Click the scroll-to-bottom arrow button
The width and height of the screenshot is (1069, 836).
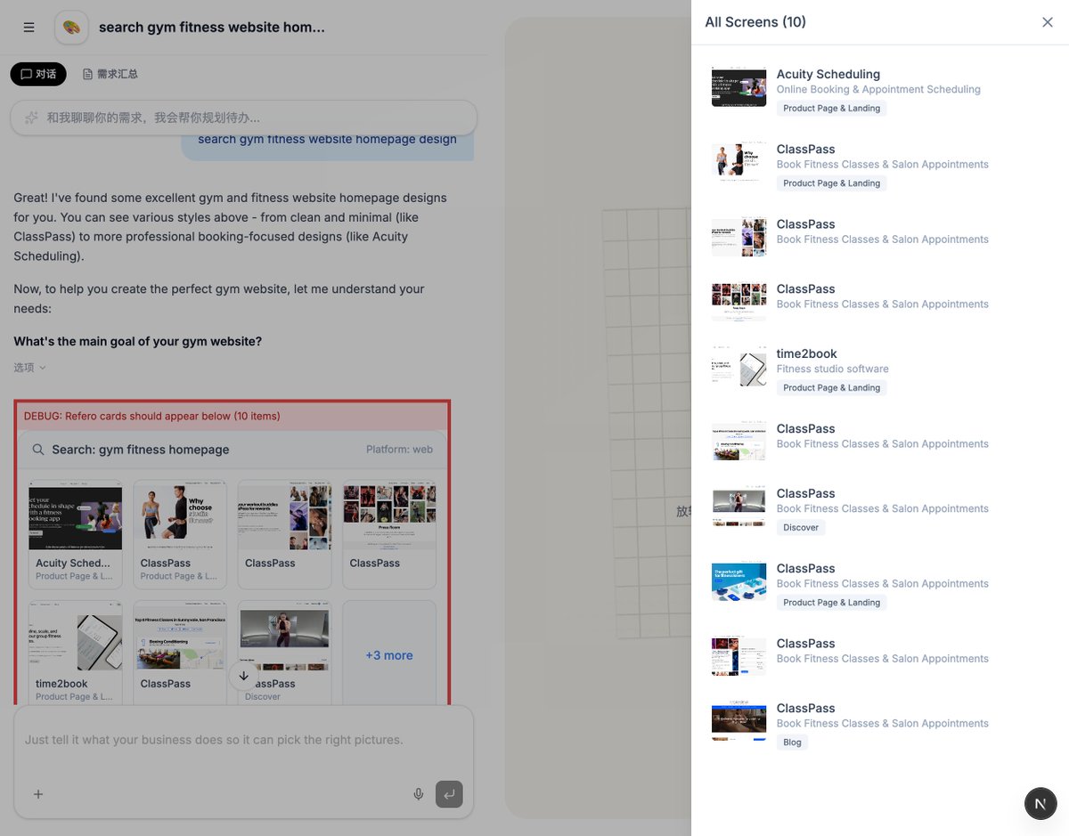coord(244,676)
